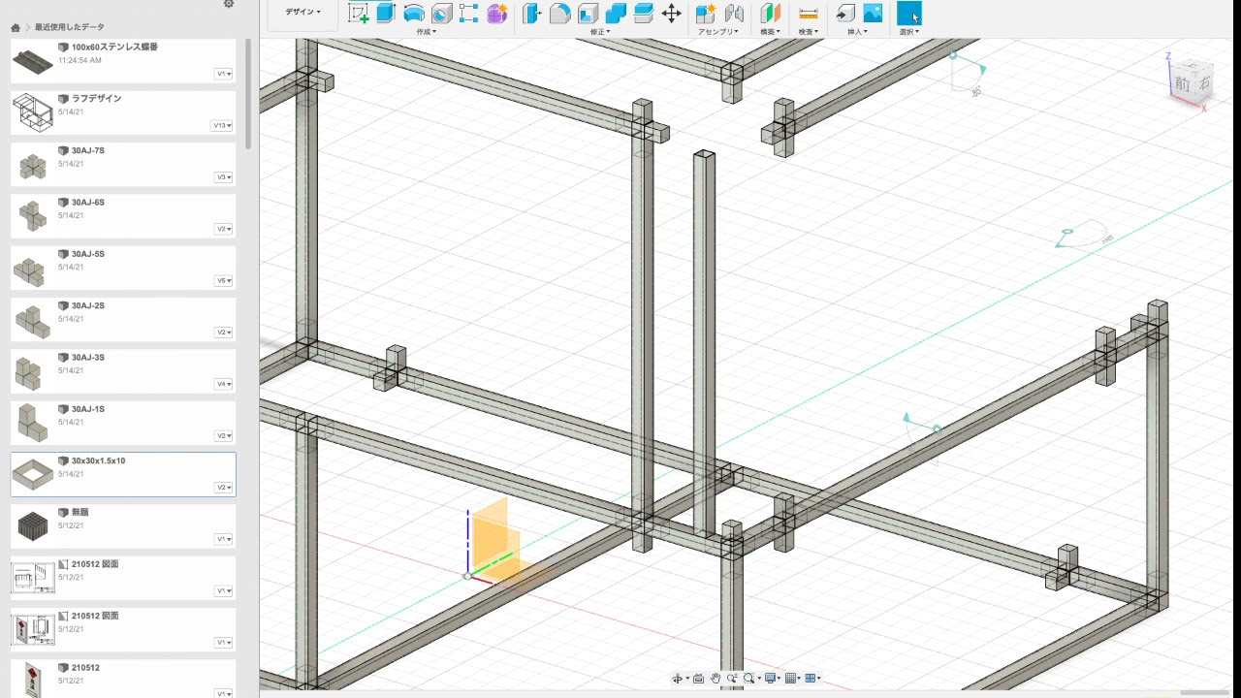
Task: Open version dropdown for 30AJ-3S
Action: point(224,384)
